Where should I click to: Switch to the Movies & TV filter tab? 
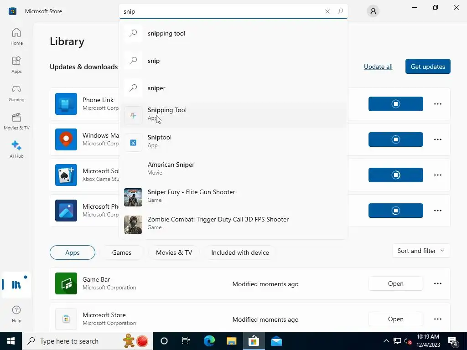pyautogui.click(x=174, y=252)
